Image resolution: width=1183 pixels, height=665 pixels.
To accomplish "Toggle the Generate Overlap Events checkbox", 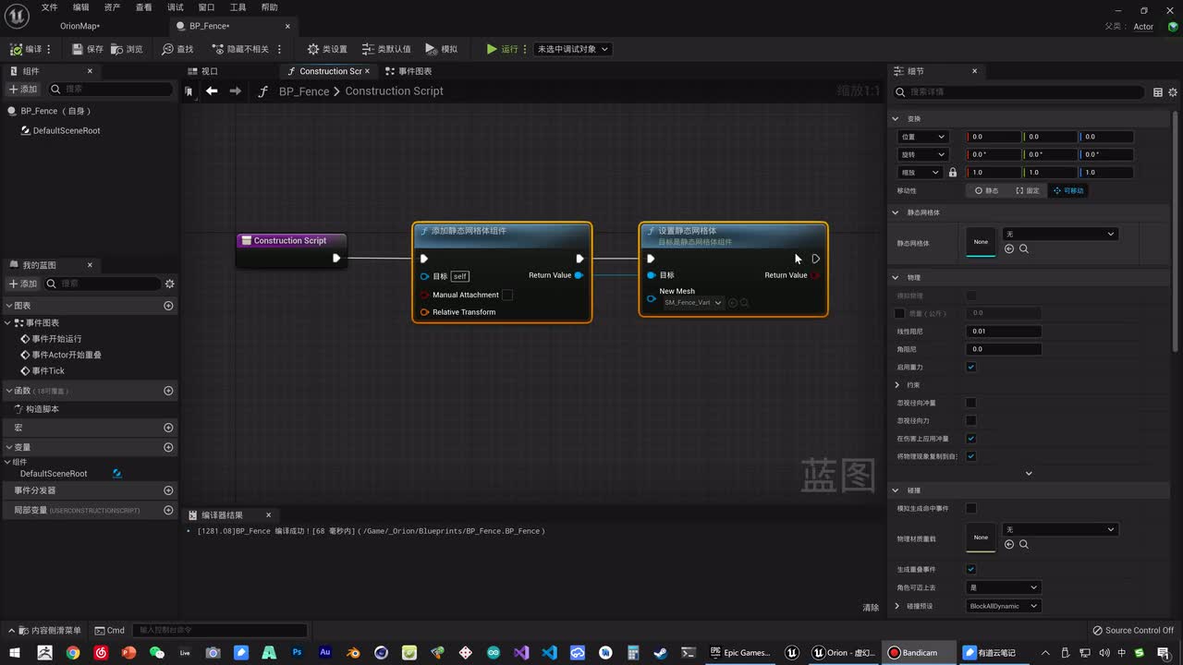I will pyautogui.click(x=970, y=569).
